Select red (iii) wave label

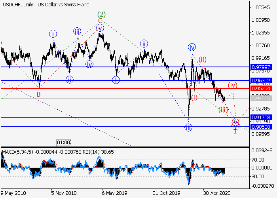[223, 110]
